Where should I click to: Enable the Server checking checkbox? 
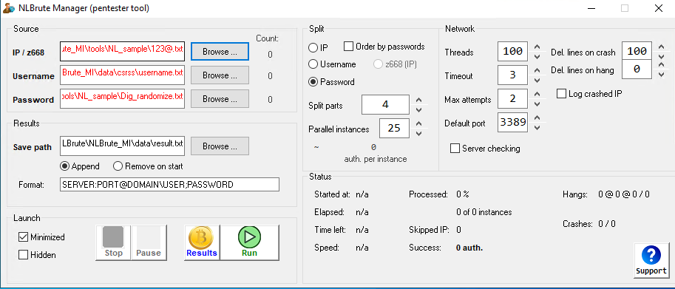455,149
